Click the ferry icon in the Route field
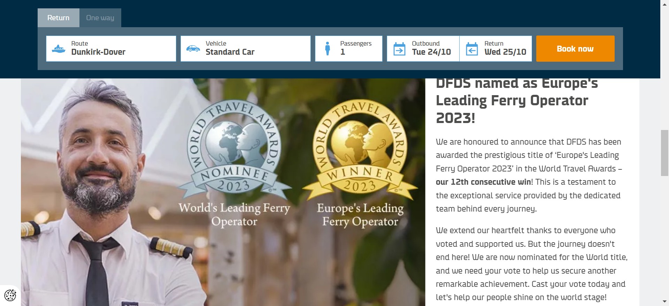The width and height of the screenshot is (669, 306). click(x=59, y=49)
